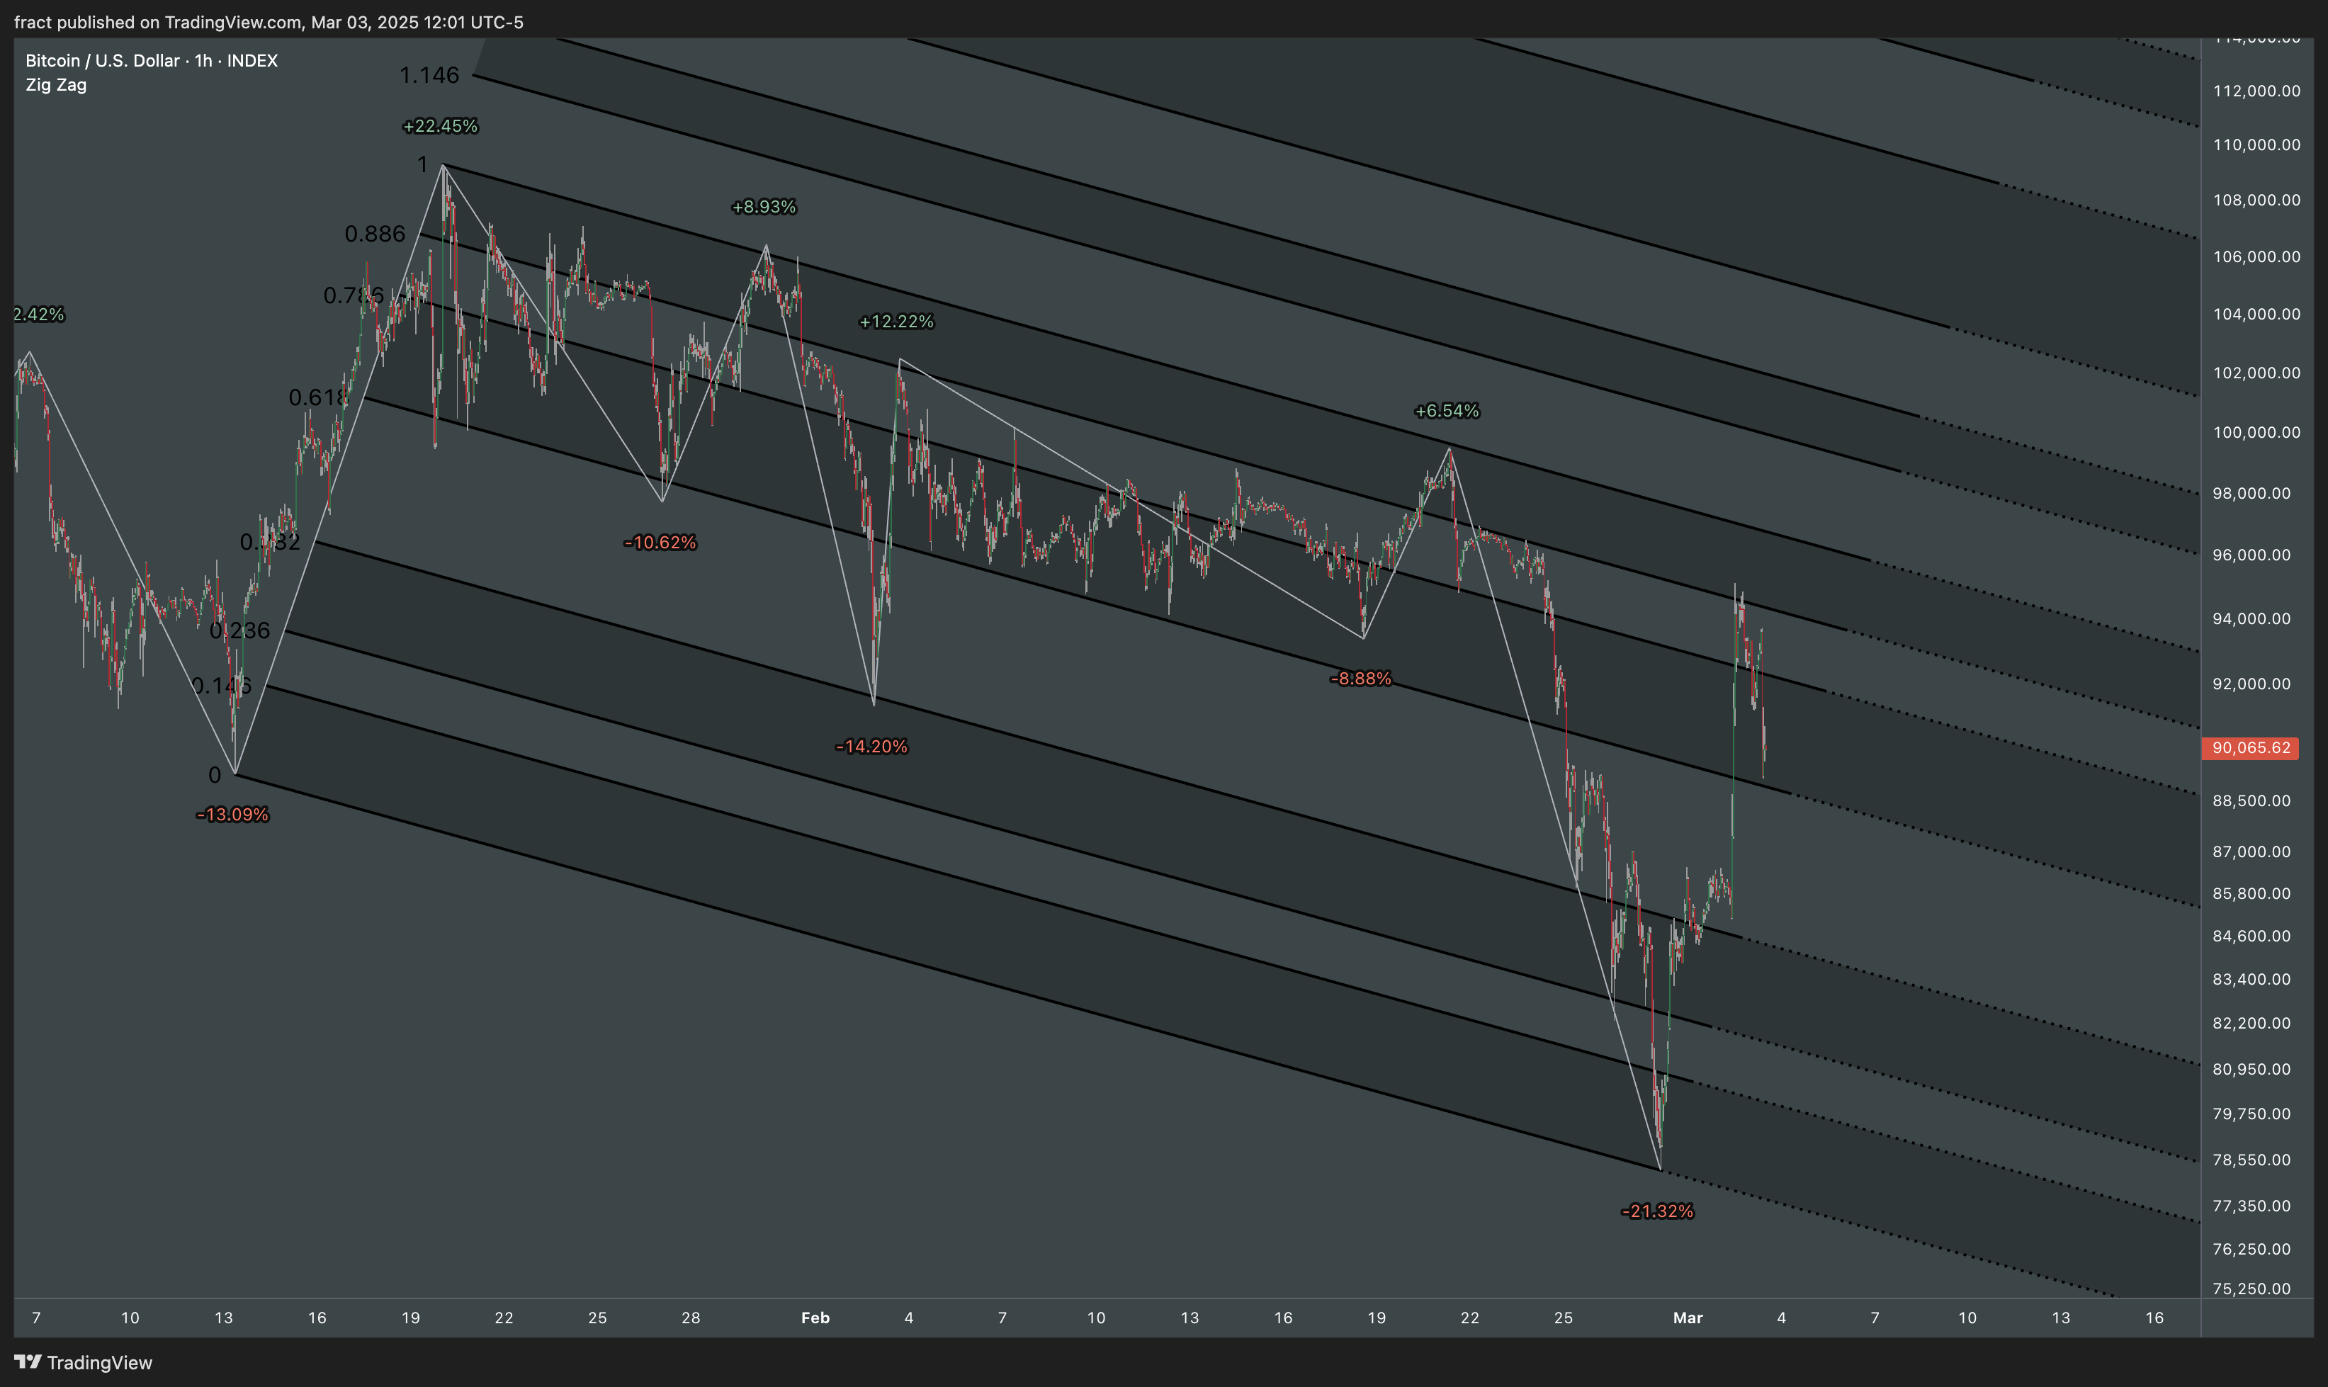Click the 87,000.00 price axis label
Image resolution: width=2328 pixels, height=1387 pixels.
click(2252, 851)
